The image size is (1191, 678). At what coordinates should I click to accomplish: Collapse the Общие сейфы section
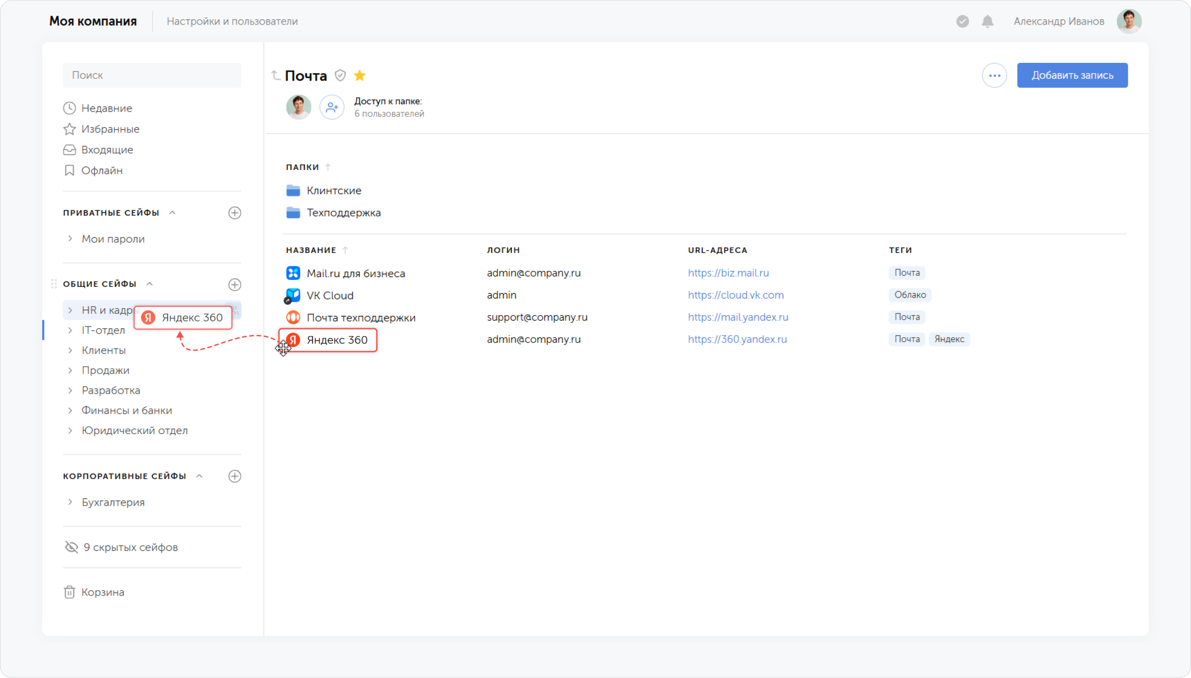click(x=149, y=284)
